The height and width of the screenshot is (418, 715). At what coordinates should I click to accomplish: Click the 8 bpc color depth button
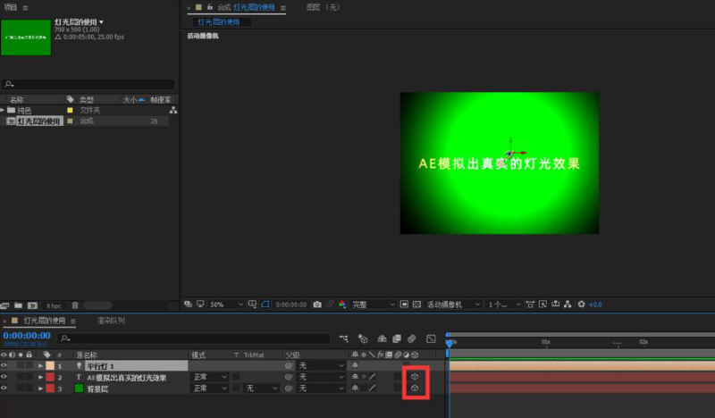click(x=54, y=305)
